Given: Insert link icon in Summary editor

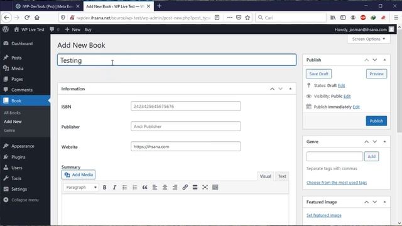Looking at the screenshot, I should [185, 187].
